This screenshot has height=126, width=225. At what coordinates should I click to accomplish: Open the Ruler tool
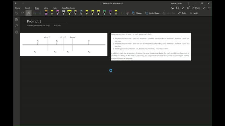[x=182, y=13]
